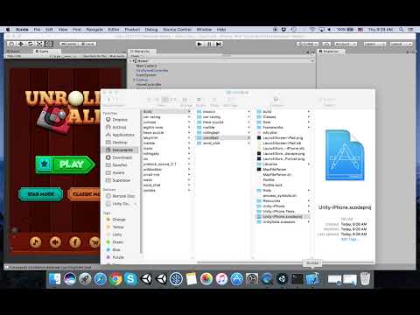The height and width of the screenshot is (315, 420).
Task: Open Terminal from the Dock
Action: (297, 279)
